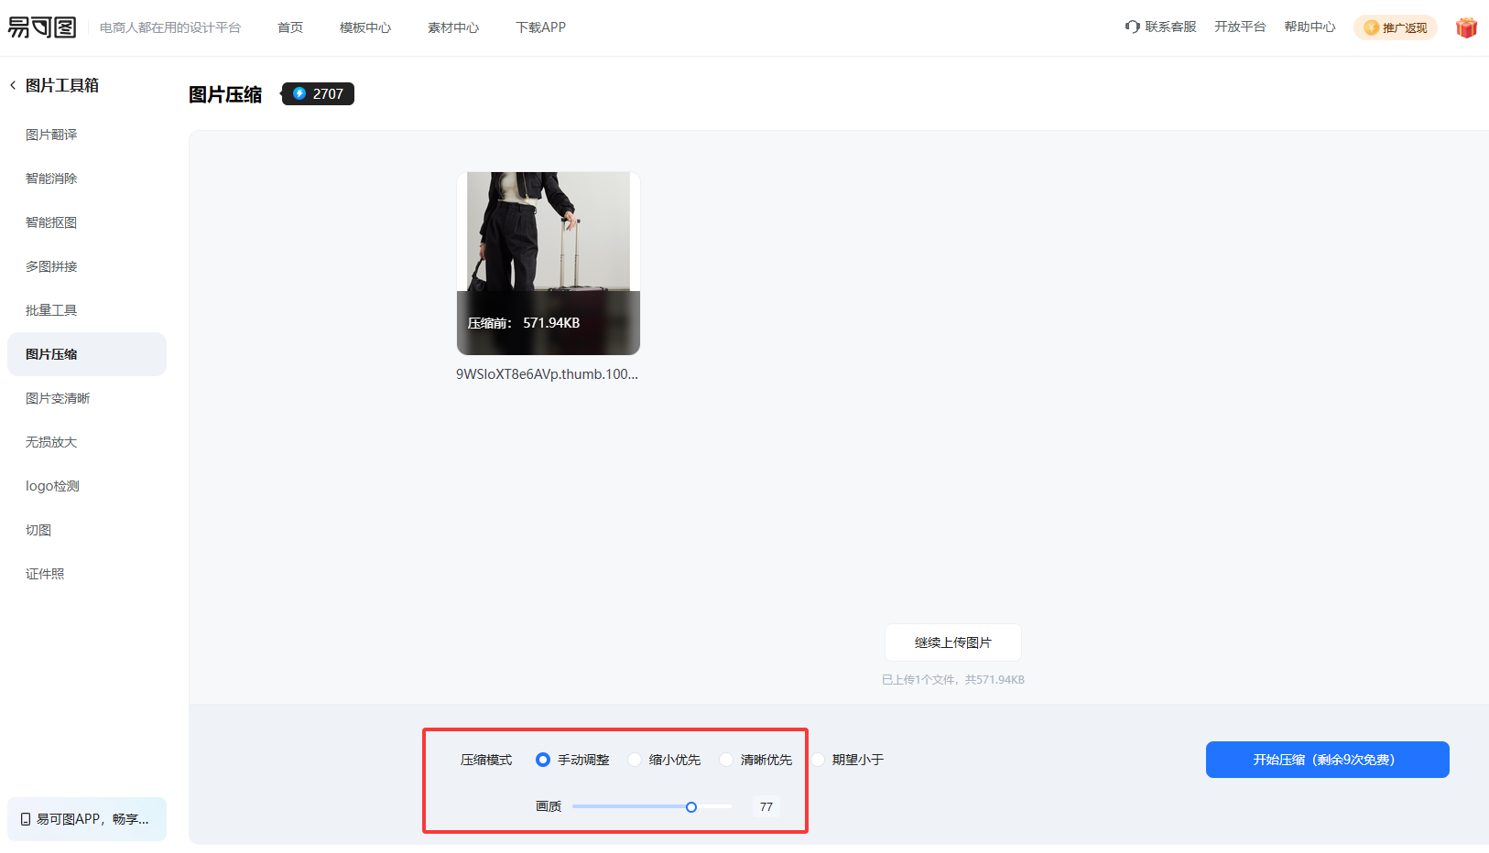Click the 推广返现 button
The height and width of the screenshot is (853, 1489).
1396,27
